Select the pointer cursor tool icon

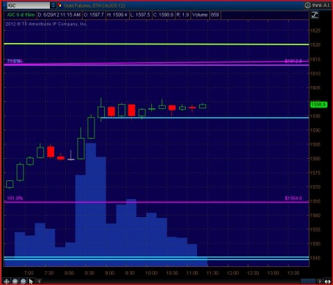(x=31, y=282)
